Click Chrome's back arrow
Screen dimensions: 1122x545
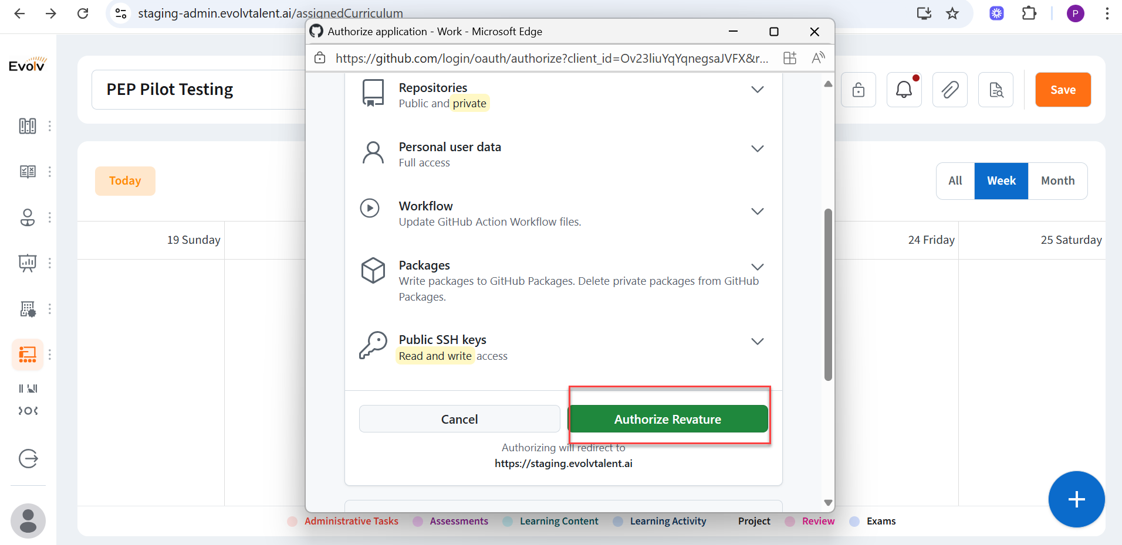tap(19, 13)
